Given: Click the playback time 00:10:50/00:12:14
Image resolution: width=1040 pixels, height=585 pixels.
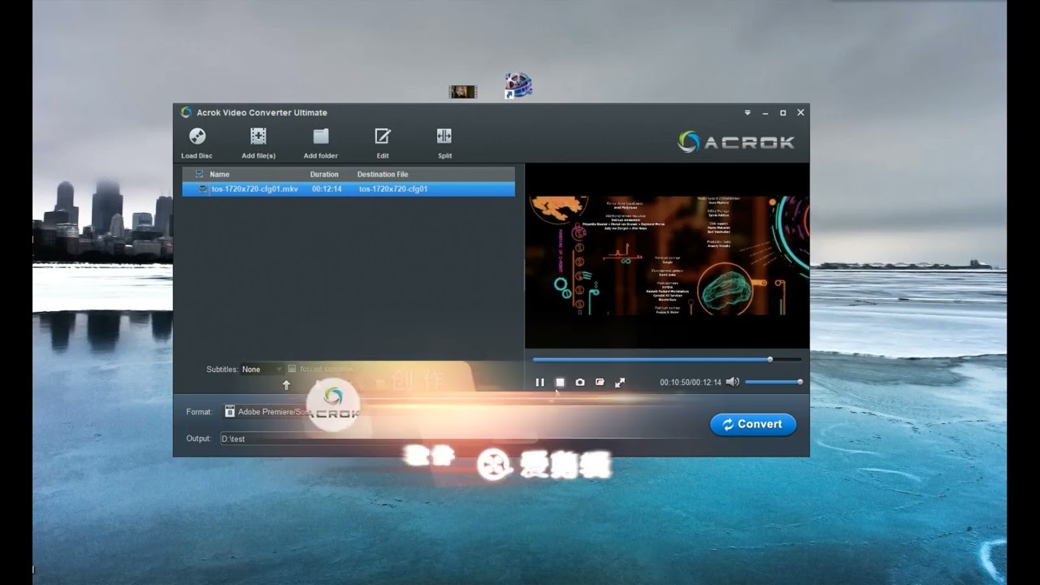Looking at the screenshot, I should coord(691,383).
